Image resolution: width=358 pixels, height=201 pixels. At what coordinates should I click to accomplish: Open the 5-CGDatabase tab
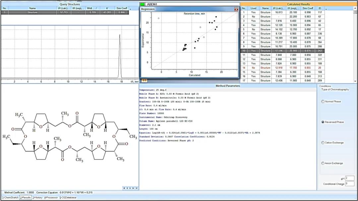tap(68, 198)
